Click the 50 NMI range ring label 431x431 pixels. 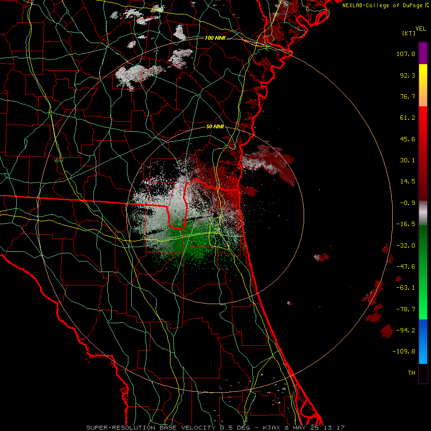(215, 127)
